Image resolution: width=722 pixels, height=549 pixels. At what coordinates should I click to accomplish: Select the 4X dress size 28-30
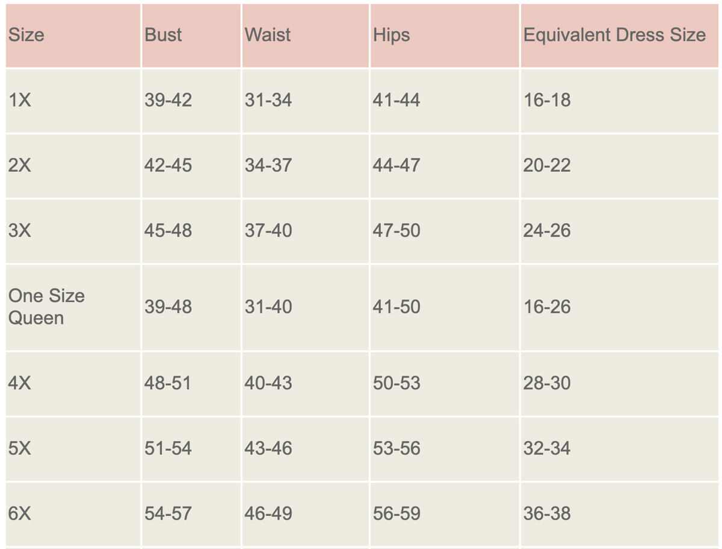tap(547, 383)
